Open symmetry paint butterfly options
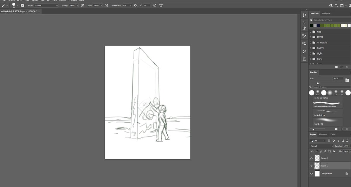351x187 pixels. coord(161,5)
